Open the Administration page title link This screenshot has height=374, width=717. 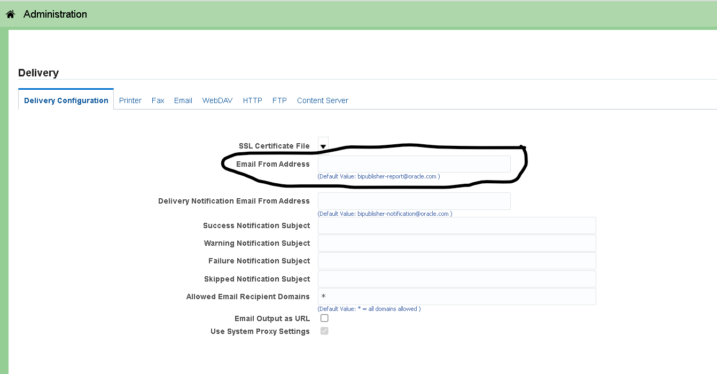point(55,14)
